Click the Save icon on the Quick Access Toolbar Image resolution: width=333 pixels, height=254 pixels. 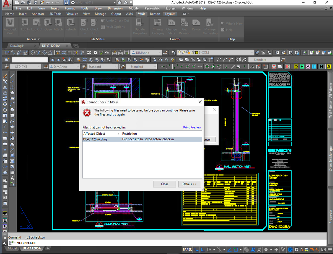pyautogui.click(x=36, y=3)
